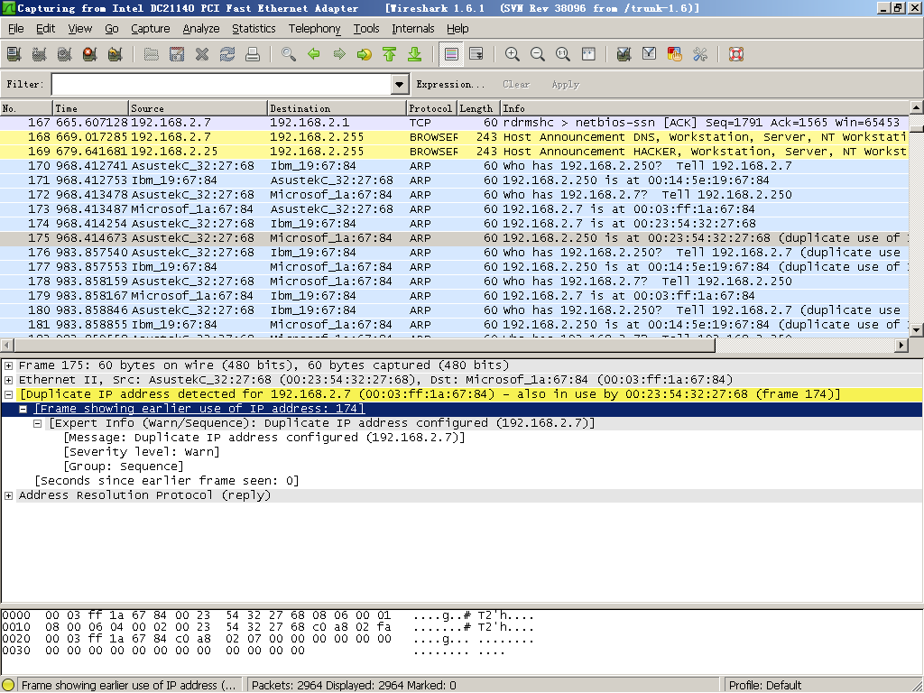Open display filters toolbar icon
Screen dimensions: 924x693
coord(650,54)
